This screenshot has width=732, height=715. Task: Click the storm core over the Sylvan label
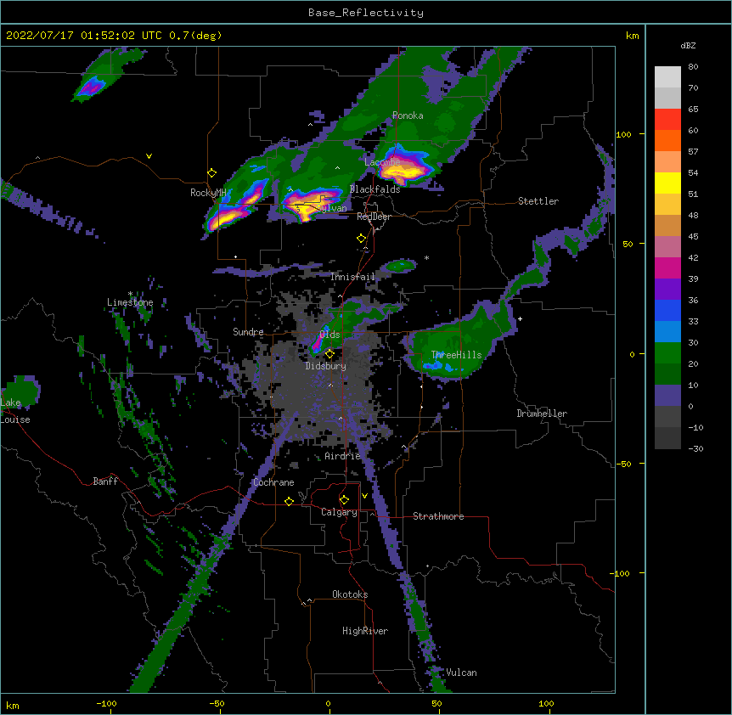(312, 203)
